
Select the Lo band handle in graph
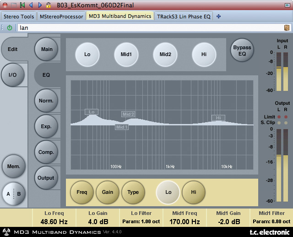coord(92,112)
